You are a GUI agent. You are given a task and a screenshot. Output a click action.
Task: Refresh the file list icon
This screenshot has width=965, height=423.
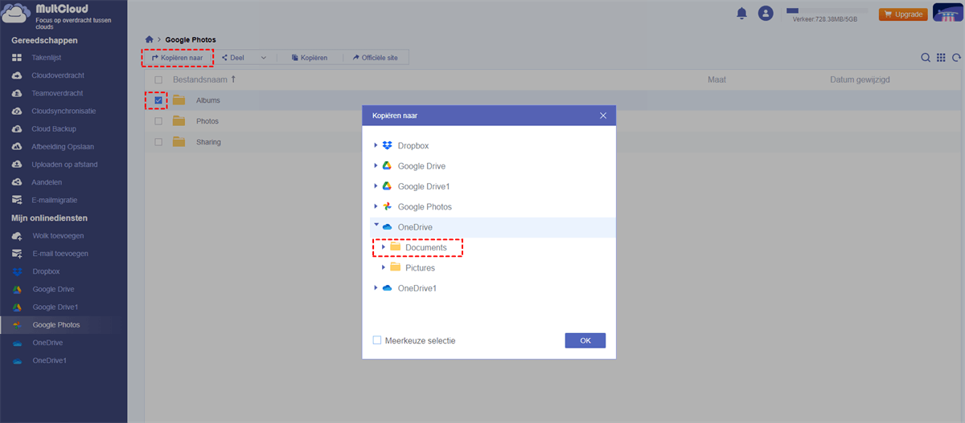[956, 58]
